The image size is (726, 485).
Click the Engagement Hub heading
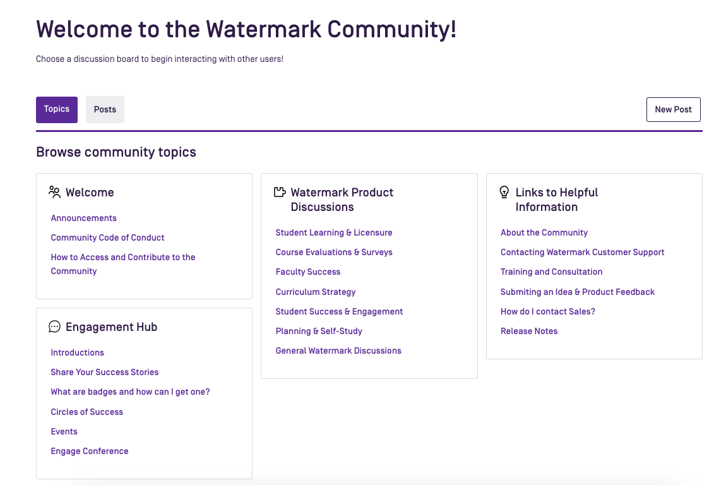click(x=112, y=327)
